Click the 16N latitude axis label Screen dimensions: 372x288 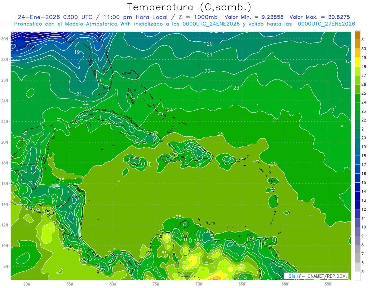click(4, 184)
